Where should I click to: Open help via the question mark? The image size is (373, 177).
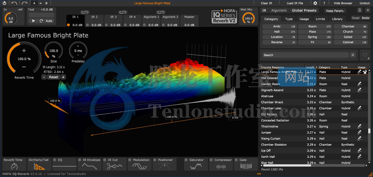point(324,3)
